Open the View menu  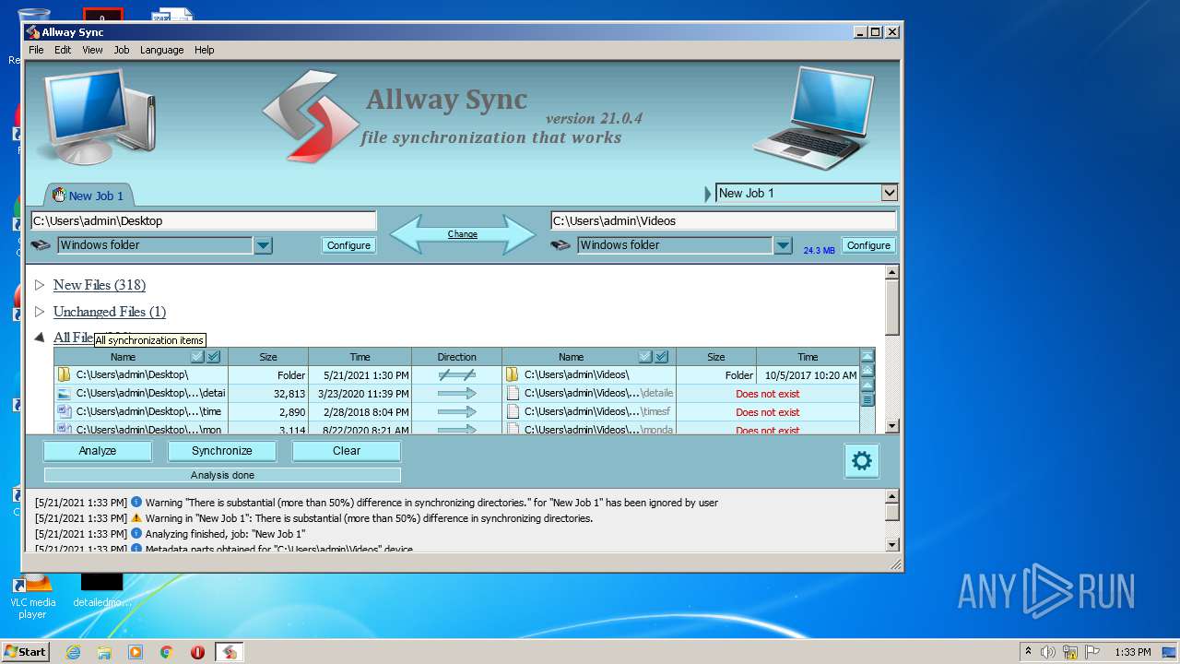tap(92, 50)
